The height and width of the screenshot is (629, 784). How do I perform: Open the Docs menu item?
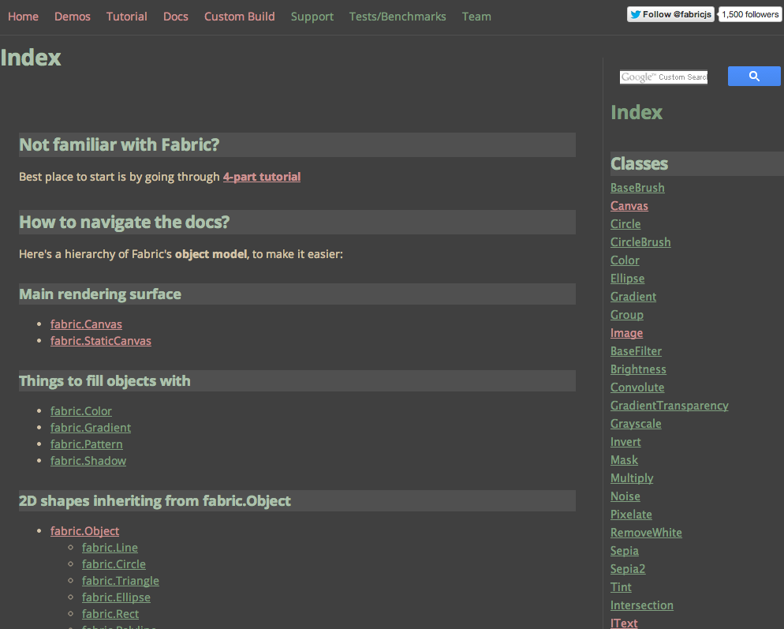pos(176,17)
